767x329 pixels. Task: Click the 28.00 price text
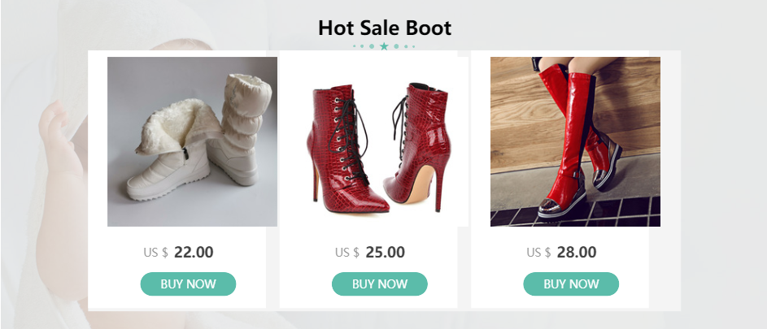coord(577,253)
